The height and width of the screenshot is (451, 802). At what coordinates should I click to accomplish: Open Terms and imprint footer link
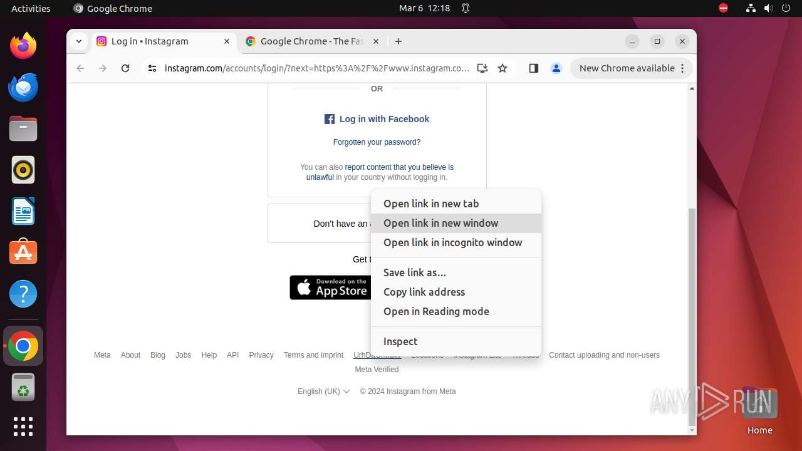pyautogui.click(x=313, y=355)
